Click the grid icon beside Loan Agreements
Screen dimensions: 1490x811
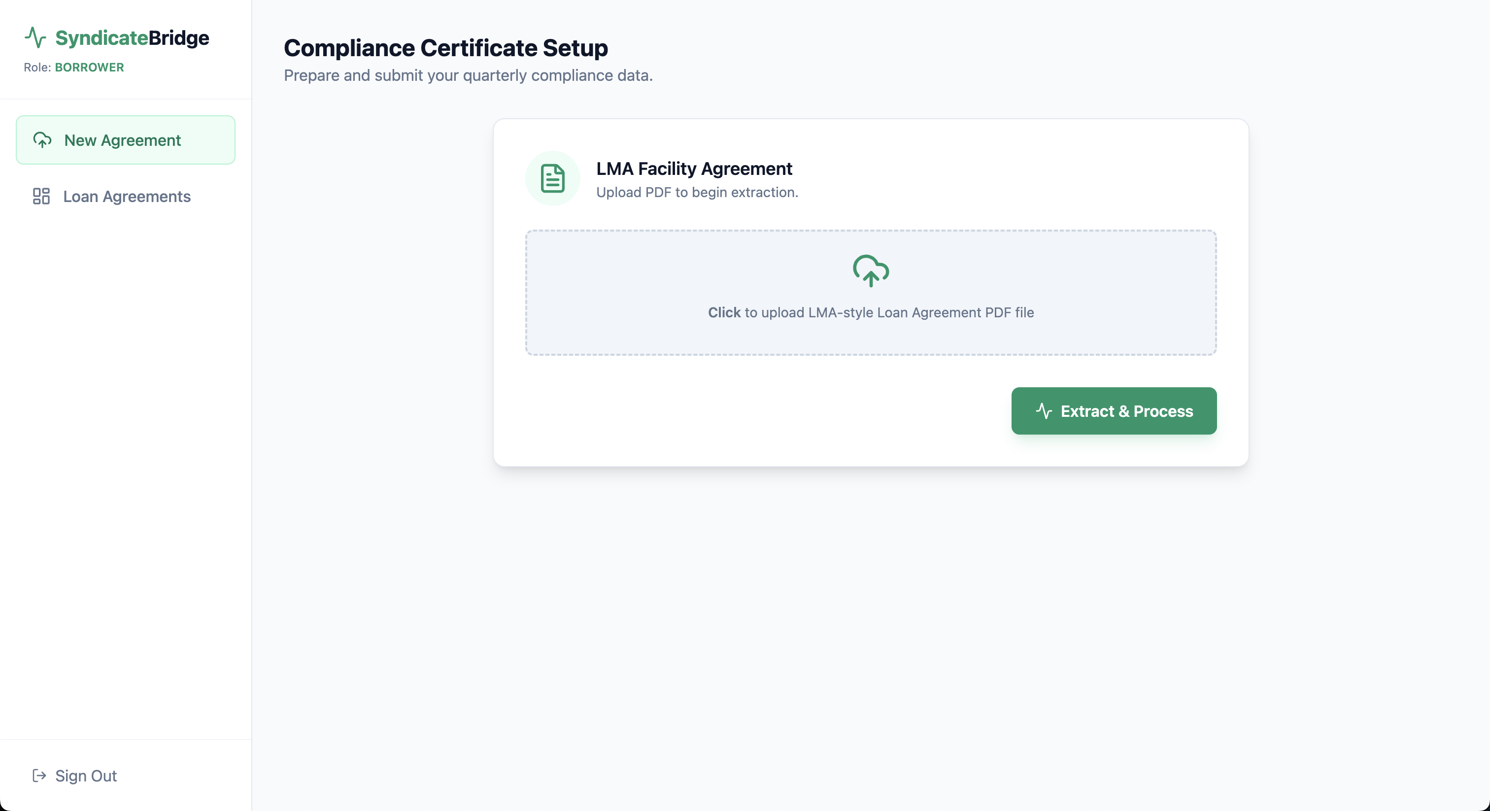tap(41, 196)
